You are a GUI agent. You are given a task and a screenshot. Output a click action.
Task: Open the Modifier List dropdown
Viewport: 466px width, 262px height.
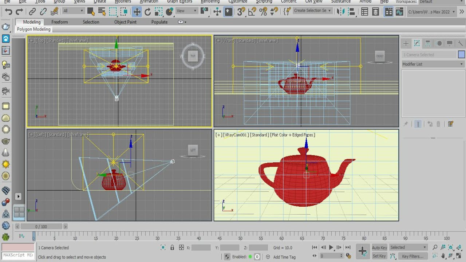[433, 64]
